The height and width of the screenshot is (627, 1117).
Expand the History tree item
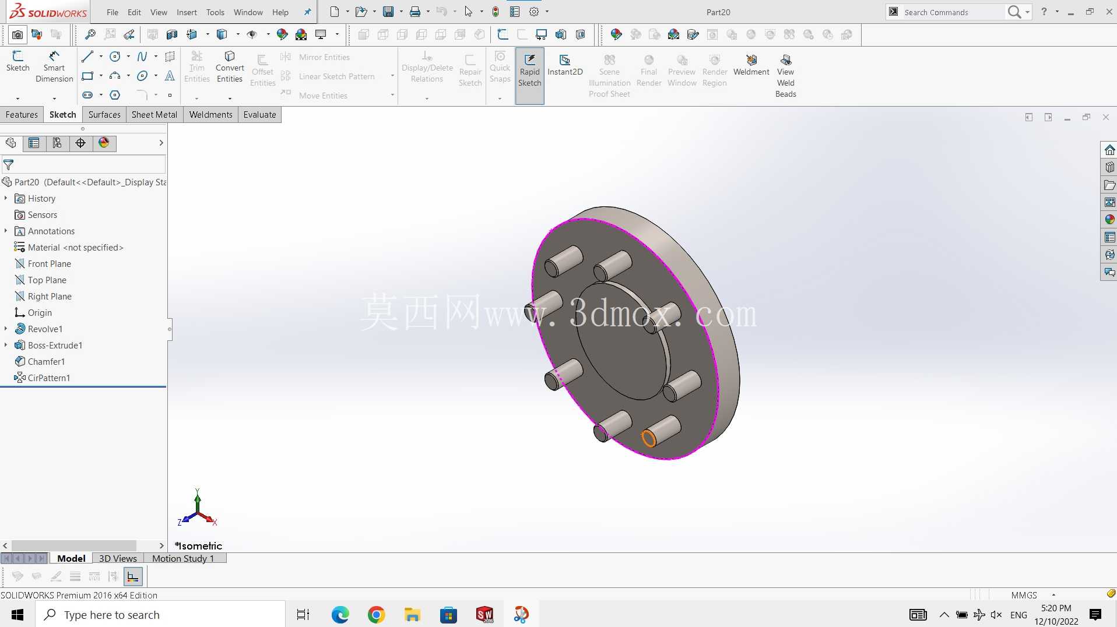click(x=6, y=199)
